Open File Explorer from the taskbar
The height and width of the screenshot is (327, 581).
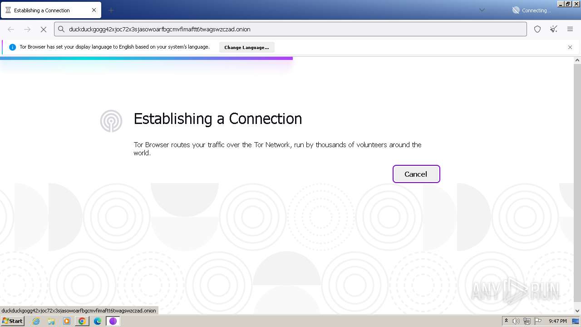point(51,321)
